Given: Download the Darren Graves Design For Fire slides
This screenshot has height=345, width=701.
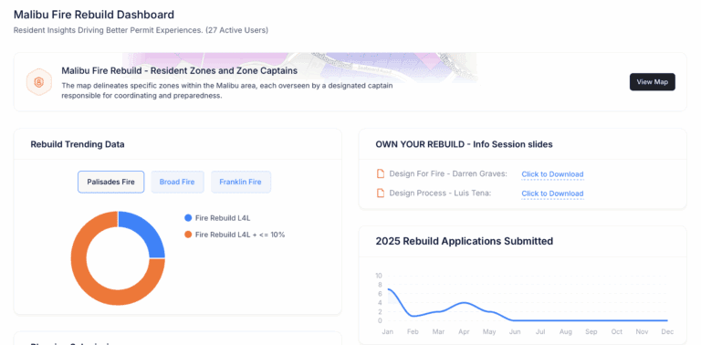Looking at the screenshot, I should [x=552, y=174].
